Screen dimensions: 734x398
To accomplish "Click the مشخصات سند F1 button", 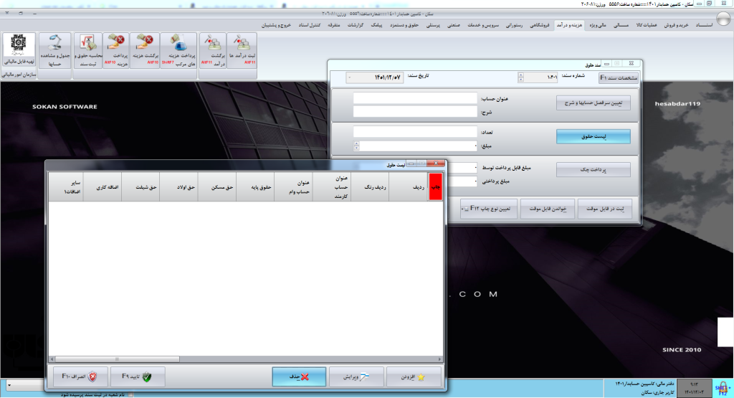I will [619, 77].
